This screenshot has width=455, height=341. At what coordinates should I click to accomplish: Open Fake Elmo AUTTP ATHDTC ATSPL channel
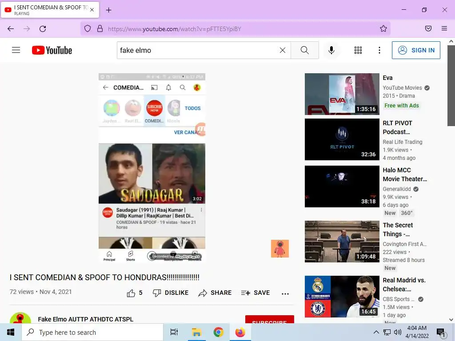pos(86,319)
